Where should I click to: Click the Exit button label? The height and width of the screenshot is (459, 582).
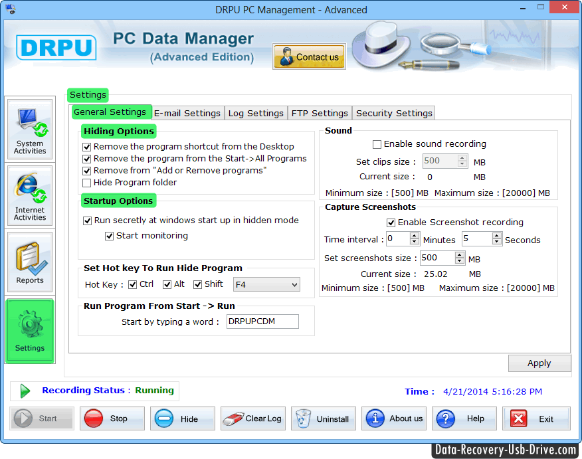(546, 419)
